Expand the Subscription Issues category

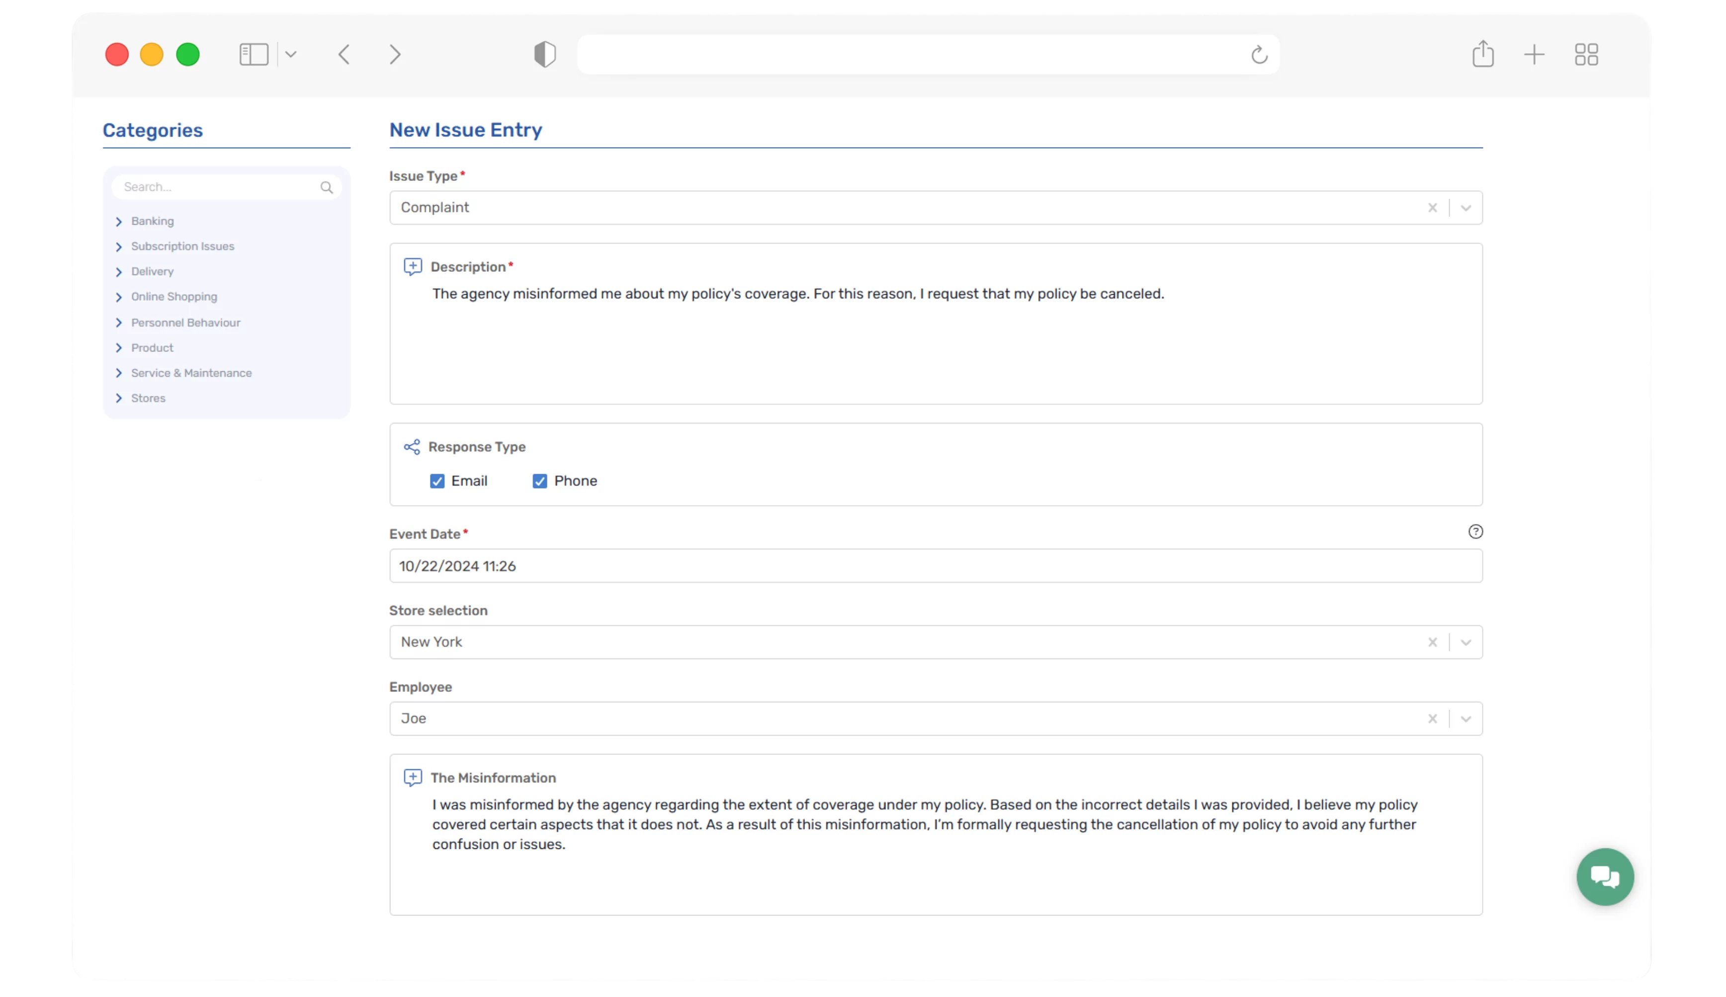tap(118, 247)
